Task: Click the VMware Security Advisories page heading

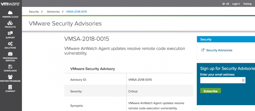Action: (65, 24)
